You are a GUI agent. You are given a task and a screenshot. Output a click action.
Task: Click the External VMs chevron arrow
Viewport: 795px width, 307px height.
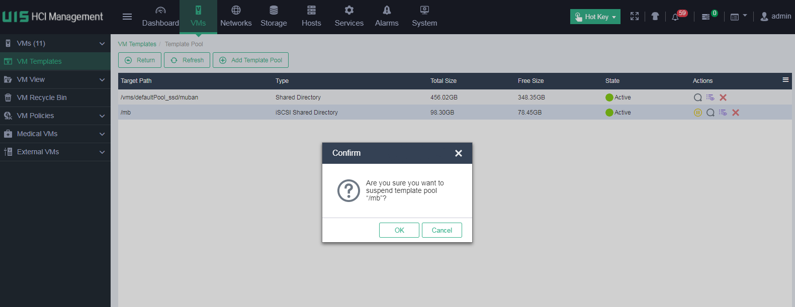[102, 152]
